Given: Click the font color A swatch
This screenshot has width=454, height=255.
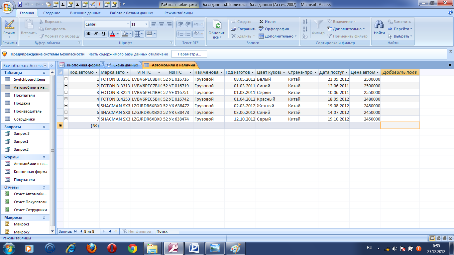Looking at the screenshot, I should coord(112,34).
